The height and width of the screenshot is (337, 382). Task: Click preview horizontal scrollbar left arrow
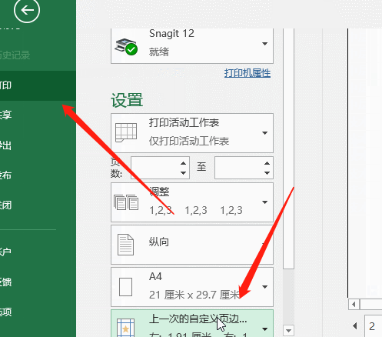point(354,305)
